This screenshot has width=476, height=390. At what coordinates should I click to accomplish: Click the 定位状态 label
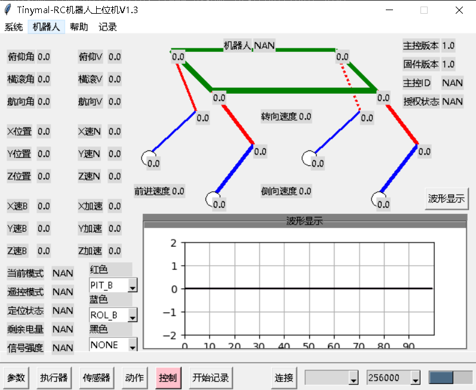coord(26,311)
